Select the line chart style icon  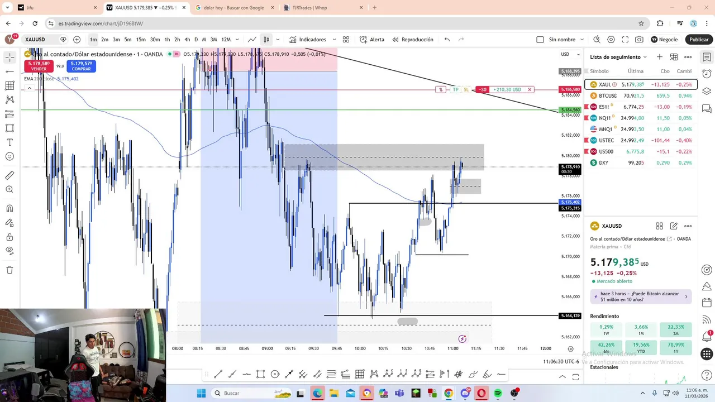[x=252, y=40]
